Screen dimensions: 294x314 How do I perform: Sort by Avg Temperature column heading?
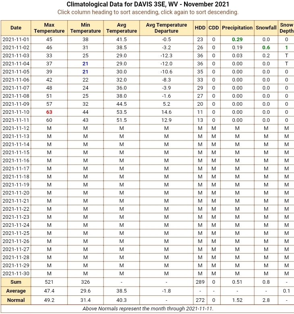[x=122, y=28]
